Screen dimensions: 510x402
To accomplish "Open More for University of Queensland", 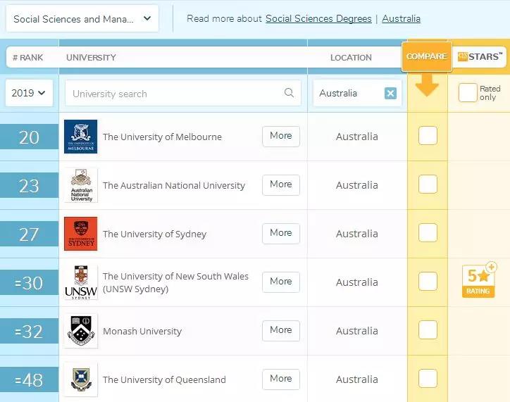I will click(281, 379).
